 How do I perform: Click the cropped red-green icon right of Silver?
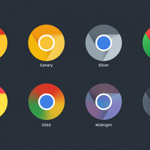tap(146, 43)
